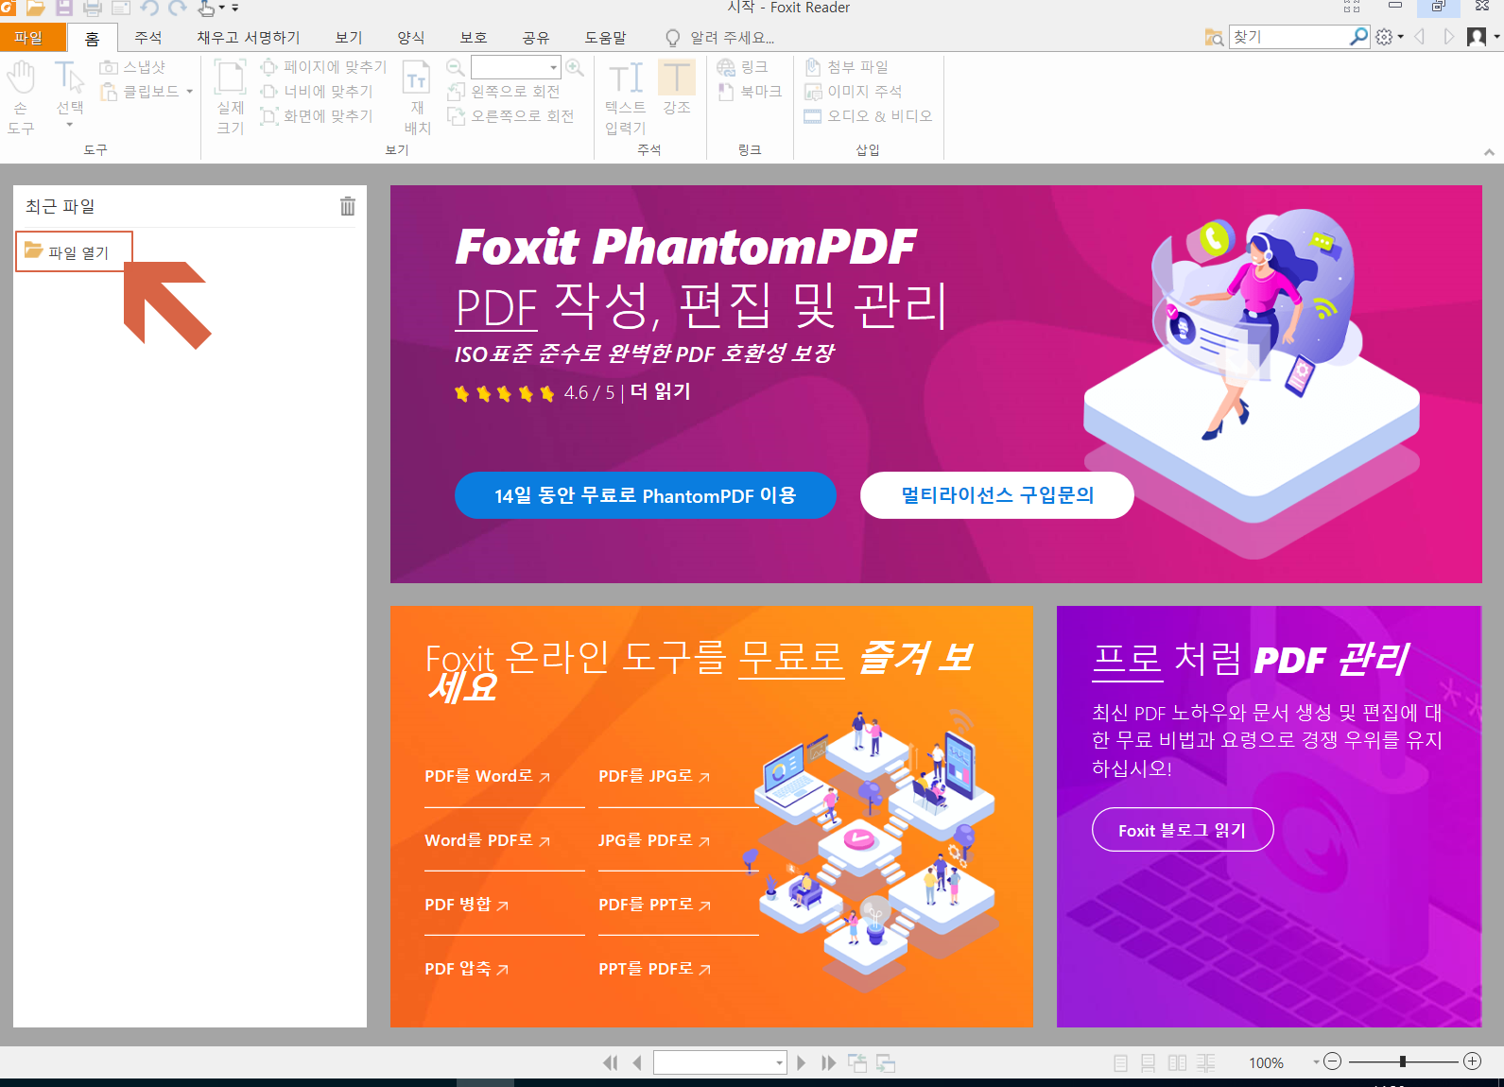The height and width of the screenshot is (1087, 1504).
Task: Customize quick access toolbar dropdown
Action: coord(235,9)
